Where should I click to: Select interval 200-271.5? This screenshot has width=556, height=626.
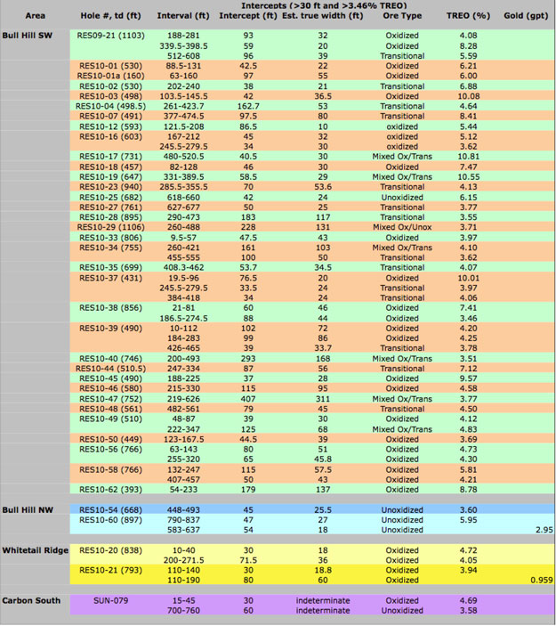click(x=183, y=560)
